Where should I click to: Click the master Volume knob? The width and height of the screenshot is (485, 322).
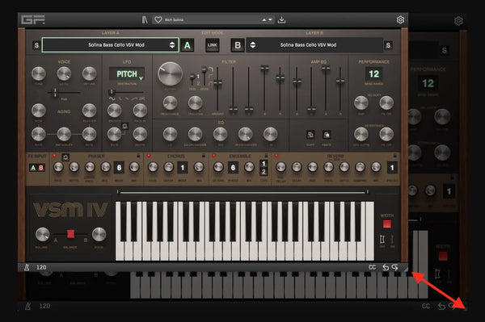tap(42, 235)
